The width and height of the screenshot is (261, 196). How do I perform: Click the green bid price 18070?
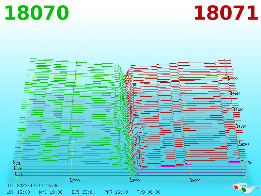(x=37, y=13)
